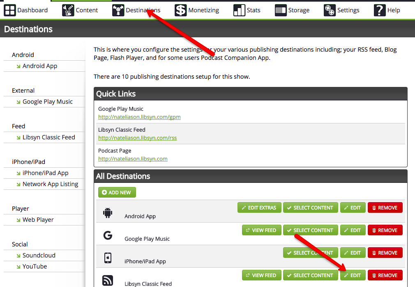Click the Dashboard grid icon
Image resolution: width=415 pixels, height=287 pixels.
[10, 10]
